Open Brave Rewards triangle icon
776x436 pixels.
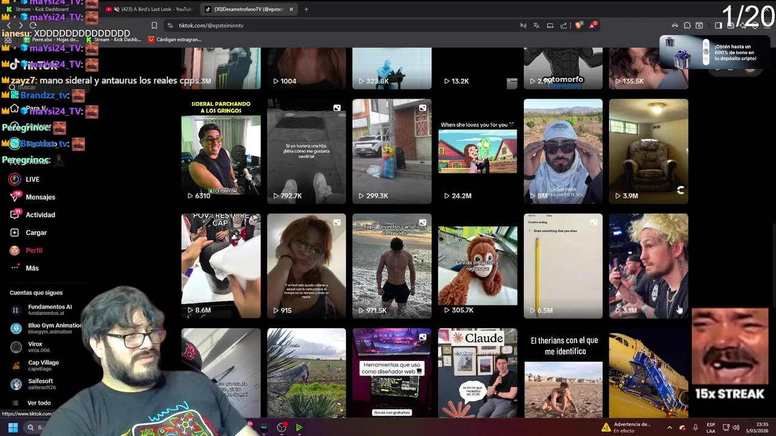click(x=593, y=25)
